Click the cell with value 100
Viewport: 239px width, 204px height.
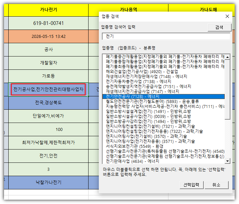pyautogui.click(x=49, y=130)
